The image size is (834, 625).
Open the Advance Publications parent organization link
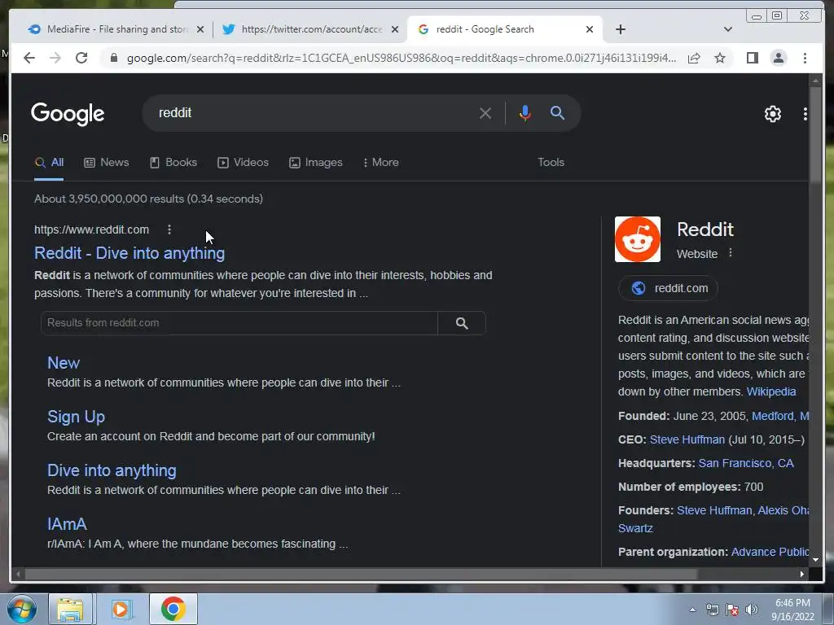click(x=770, y=553)
